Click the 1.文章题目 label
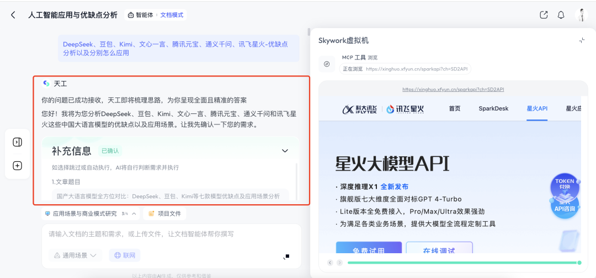596x278 pixels. point(66,182)
